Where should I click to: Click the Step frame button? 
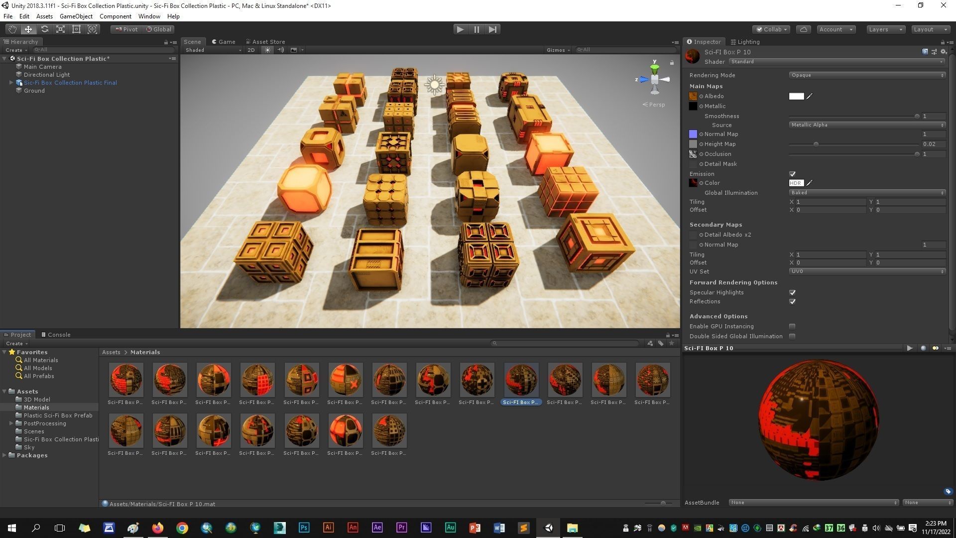(x=492, y=29)
